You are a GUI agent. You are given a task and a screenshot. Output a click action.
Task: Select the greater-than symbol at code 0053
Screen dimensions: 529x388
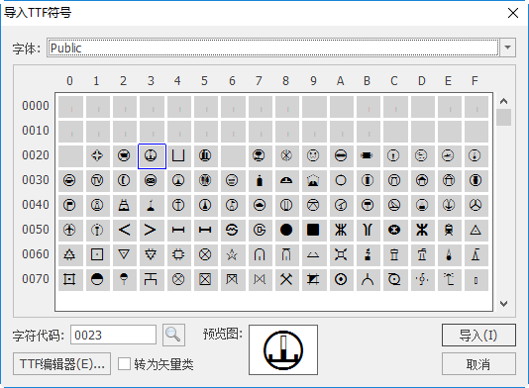[x=151, y=230]
